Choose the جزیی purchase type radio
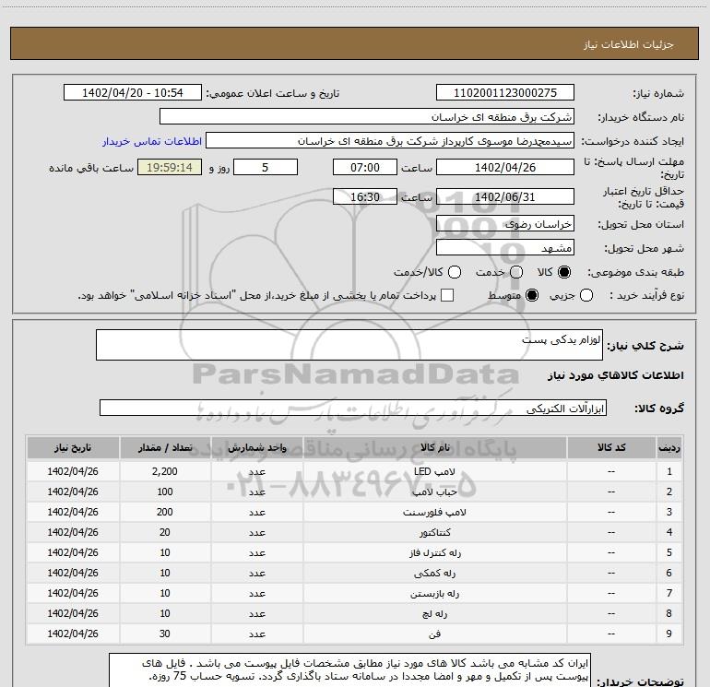710x687 pixels. tap(586, 295)
